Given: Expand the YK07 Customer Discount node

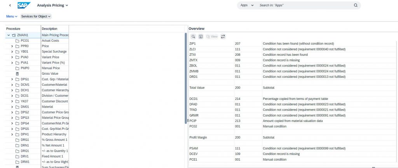Looking at the screenshot, I should tap(12, 101).
